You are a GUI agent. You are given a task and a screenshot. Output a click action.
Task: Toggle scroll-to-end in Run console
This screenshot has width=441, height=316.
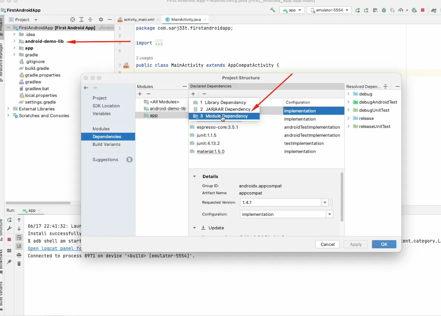19,246
